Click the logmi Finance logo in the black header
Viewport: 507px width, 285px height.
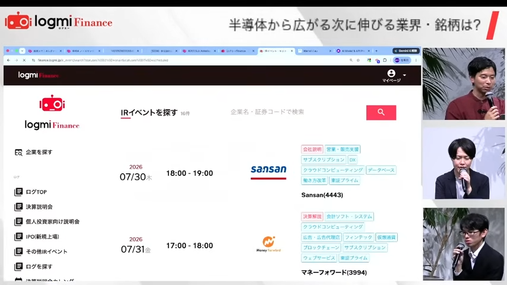38,75
